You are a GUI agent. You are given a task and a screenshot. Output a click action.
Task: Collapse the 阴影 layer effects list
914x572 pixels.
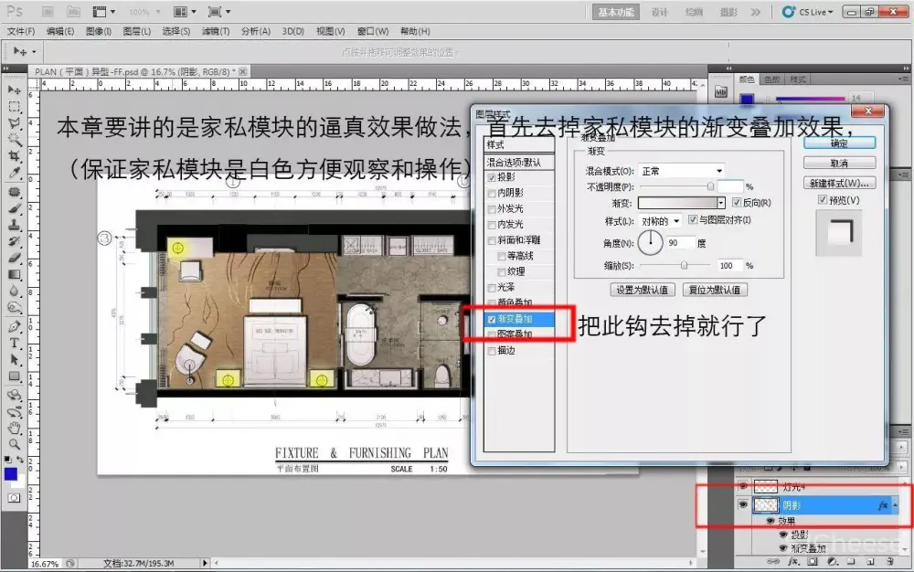(x=895, y=504)
